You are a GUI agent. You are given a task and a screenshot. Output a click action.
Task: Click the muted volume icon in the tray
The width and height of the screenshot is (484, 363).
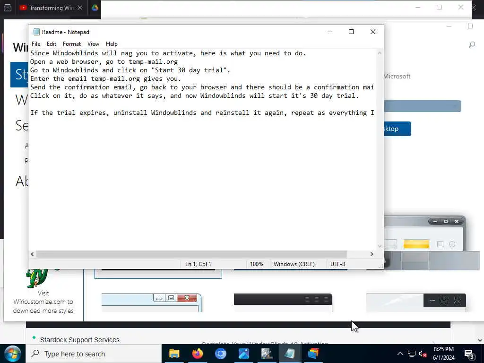[423, 354]
